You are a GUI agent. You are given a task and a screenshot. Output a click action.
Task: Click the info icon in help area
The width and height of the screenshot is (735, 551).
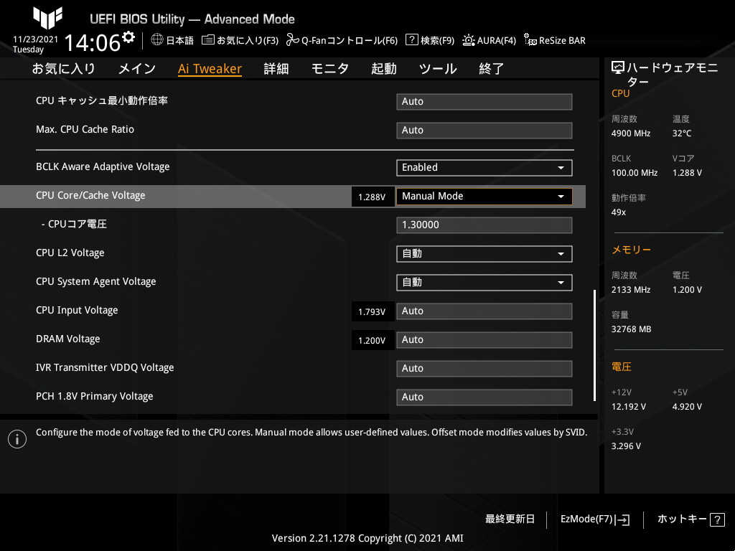pyautogui.click(x=17, y=439)
